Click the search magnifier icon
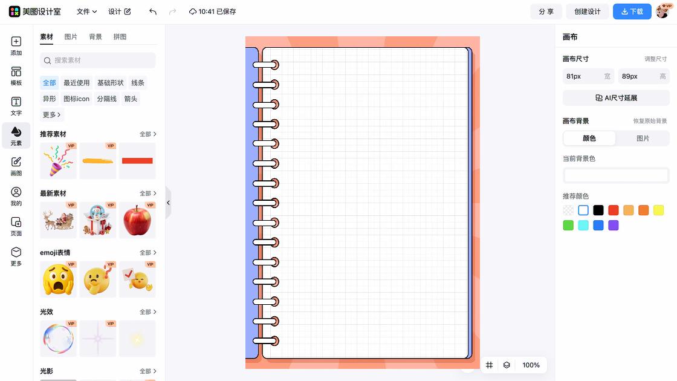 pos(48,60)
